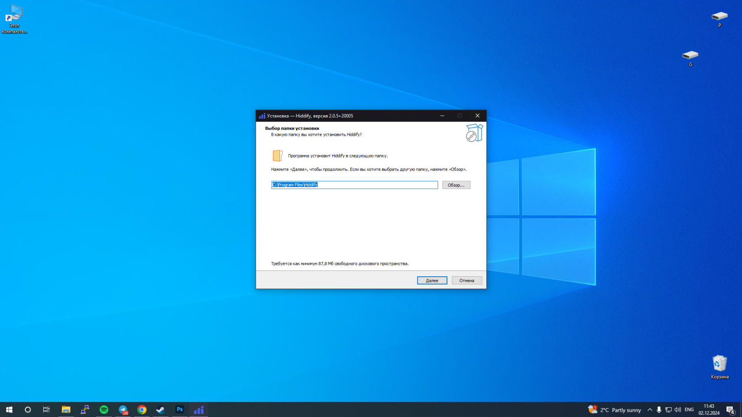Click Hiddify icon in installer title bar

(x=262, y=116)
